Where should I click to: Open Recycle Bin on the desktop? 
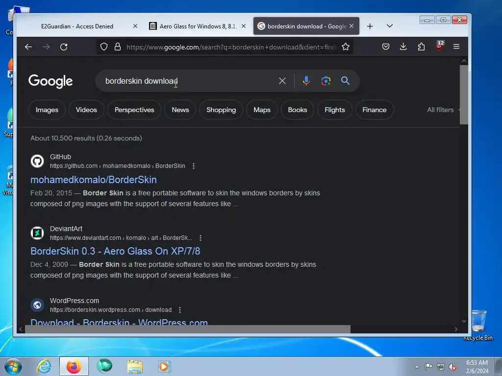[478, 325]
